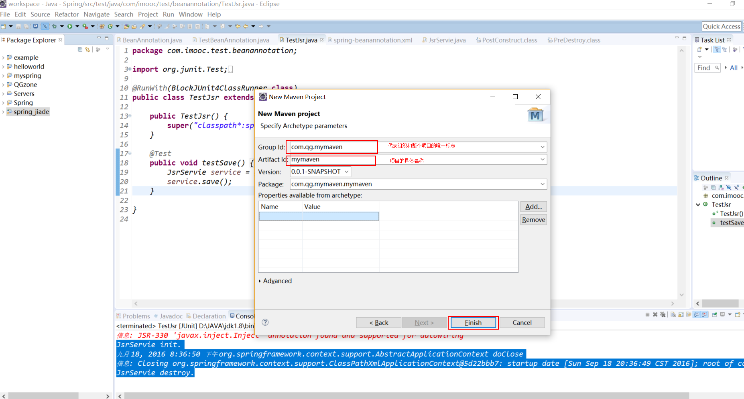Click the New file toolbar icon

3,26
